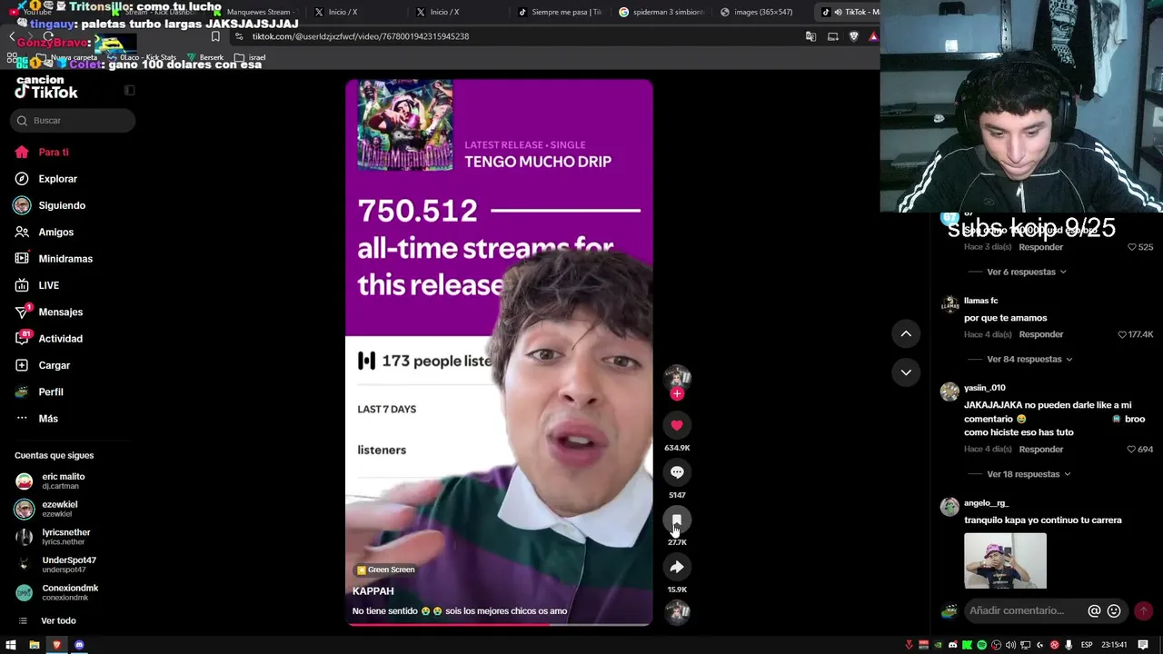
Task: Like the comment with 525 likes
Action: 1132,247
